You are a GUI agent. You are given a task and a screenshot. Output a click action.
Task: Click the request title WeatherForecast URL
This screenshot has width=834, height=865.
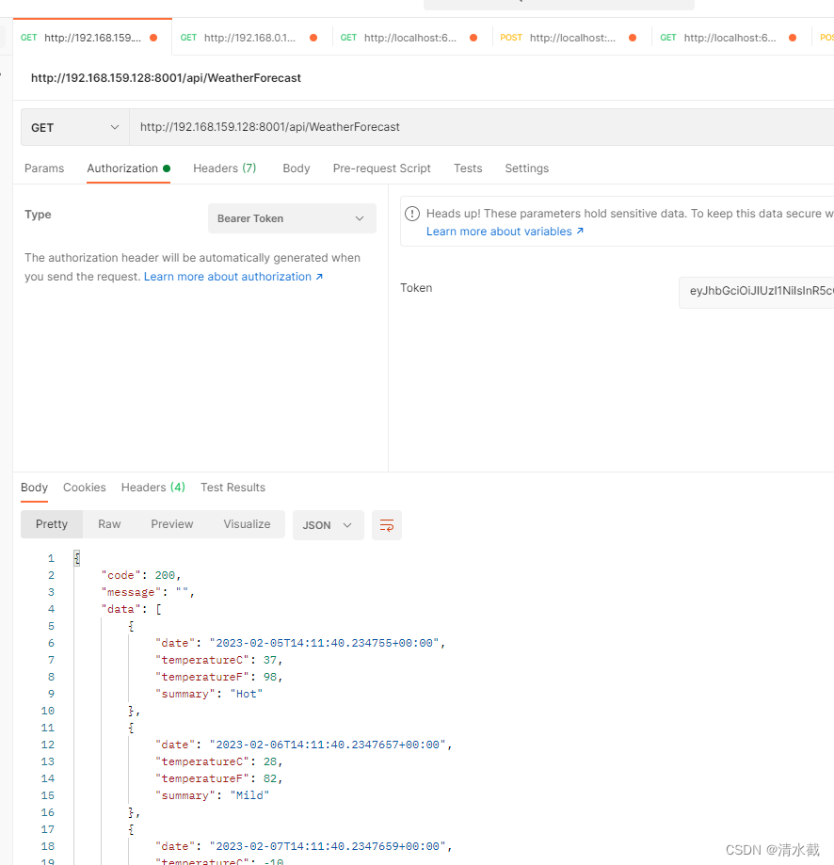pos(166,78)
